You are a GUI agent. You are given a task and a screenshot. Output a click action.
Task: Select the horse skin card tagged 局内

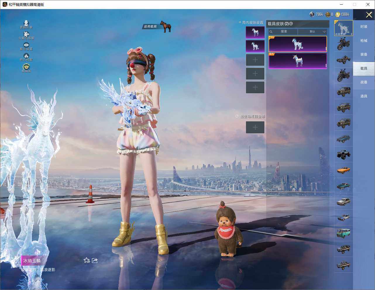[x=298, y=61]
